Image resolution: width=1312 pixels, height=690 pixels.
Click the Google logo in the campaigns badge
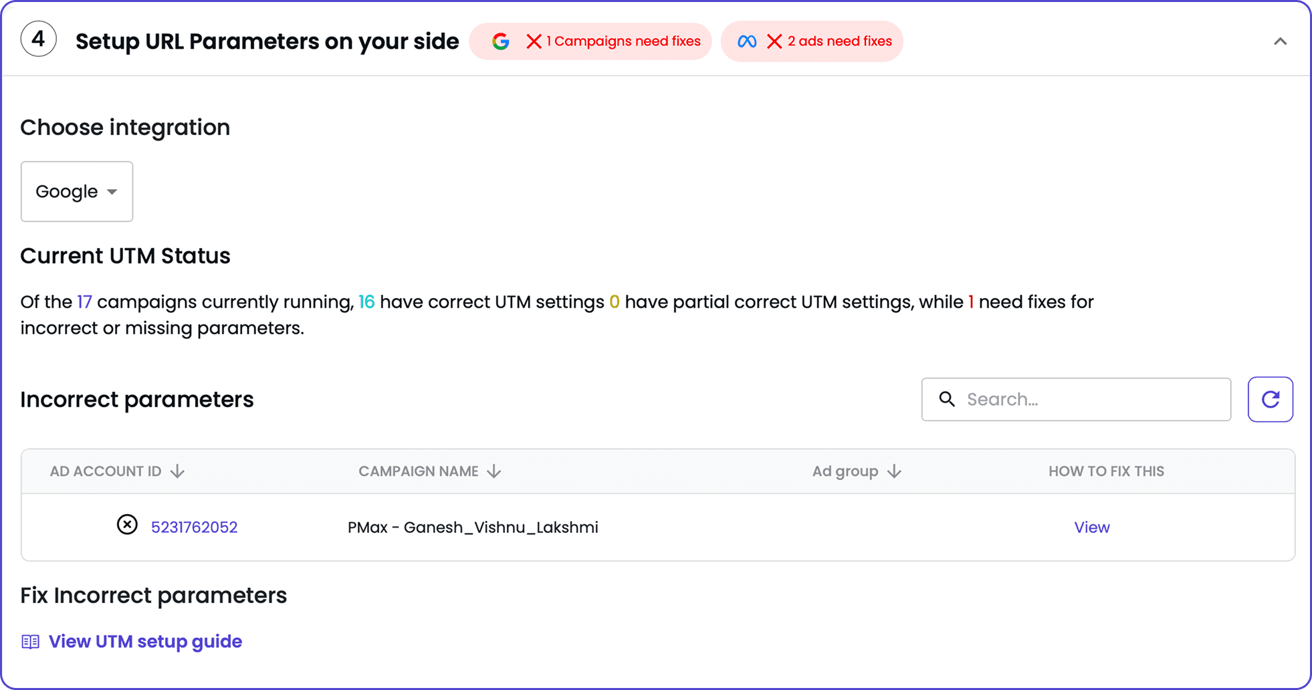tap(500, 41)
